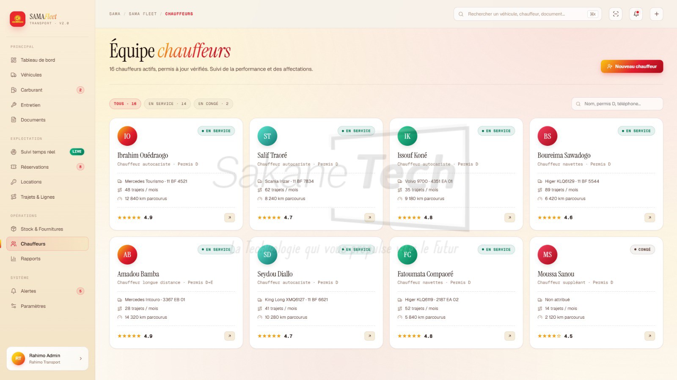
Task: Open Issouf Koné's profile arrow icon
Action: coord(509,218)
